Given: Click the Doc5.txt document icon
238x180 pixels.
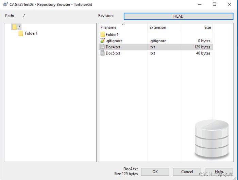Looking at the screenshot, I should (102, 53).
